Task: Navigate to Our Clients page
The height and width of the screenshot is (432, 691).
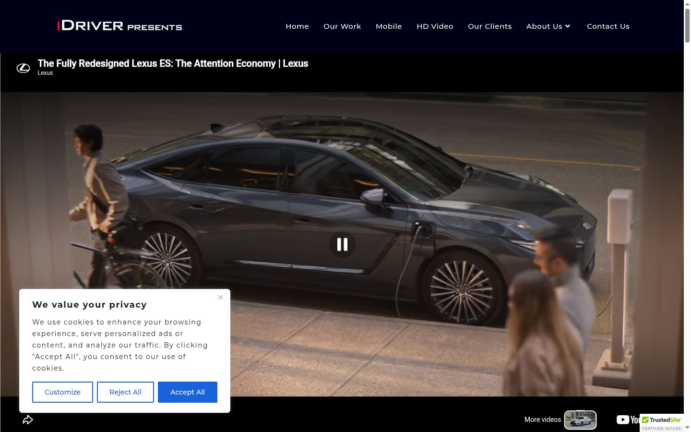Action: click(490, 26)
